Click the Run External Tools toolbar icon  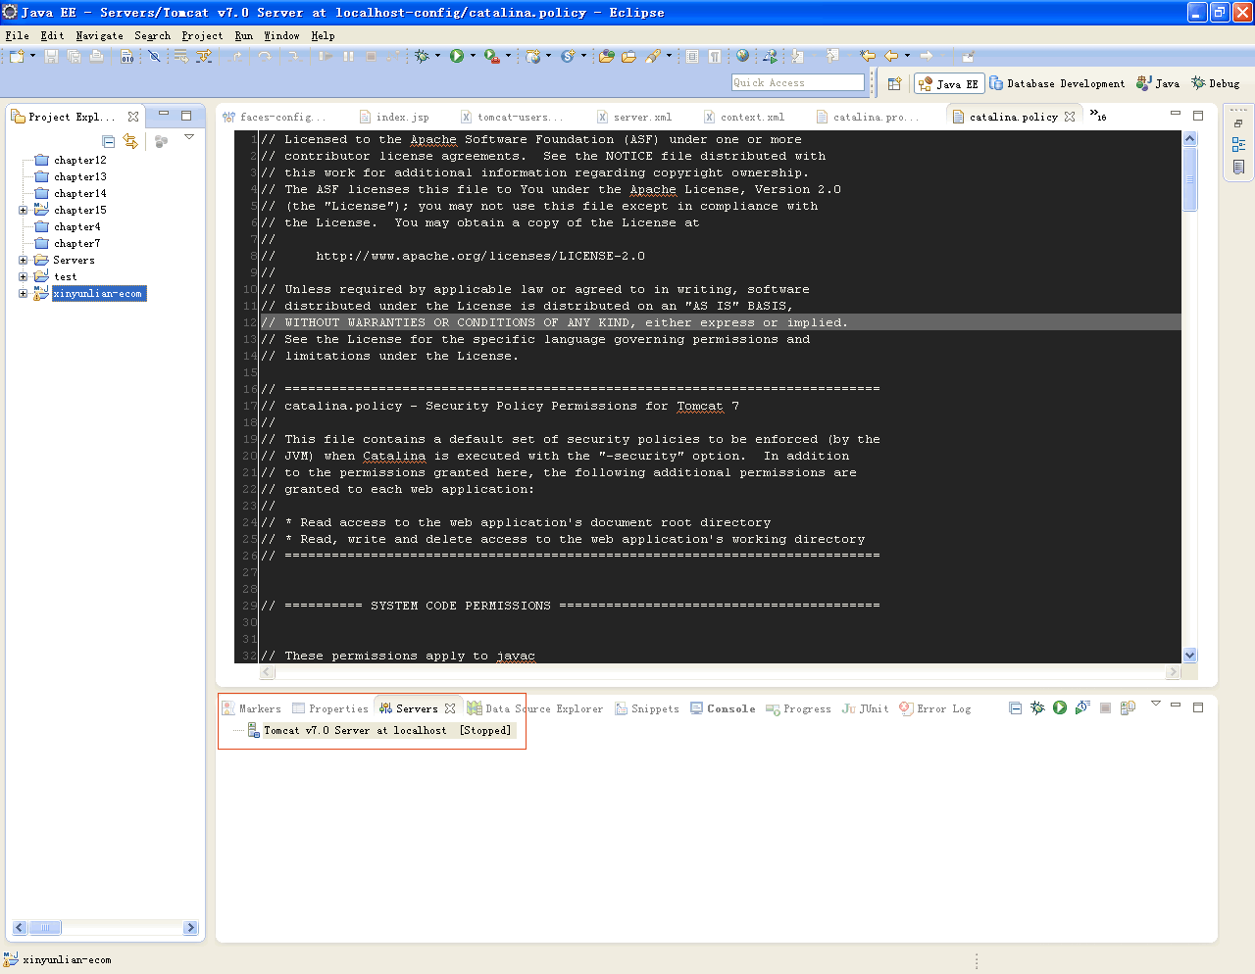(x=492, y=57)
